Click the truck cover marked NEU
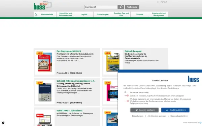 112,119
